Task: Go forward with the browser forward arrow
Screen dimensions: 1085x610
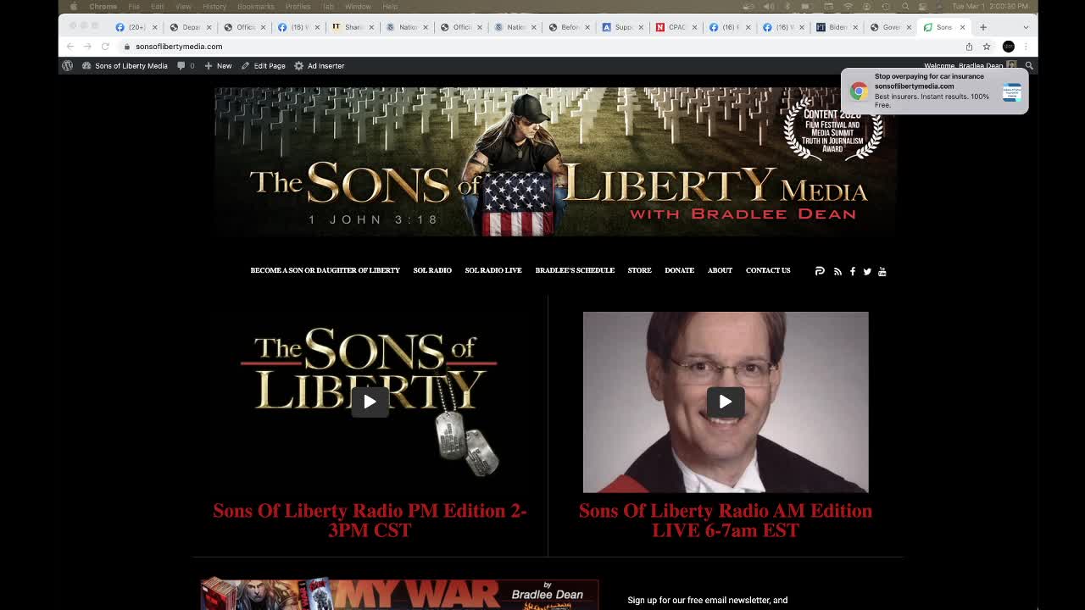Action: [87, 47]
